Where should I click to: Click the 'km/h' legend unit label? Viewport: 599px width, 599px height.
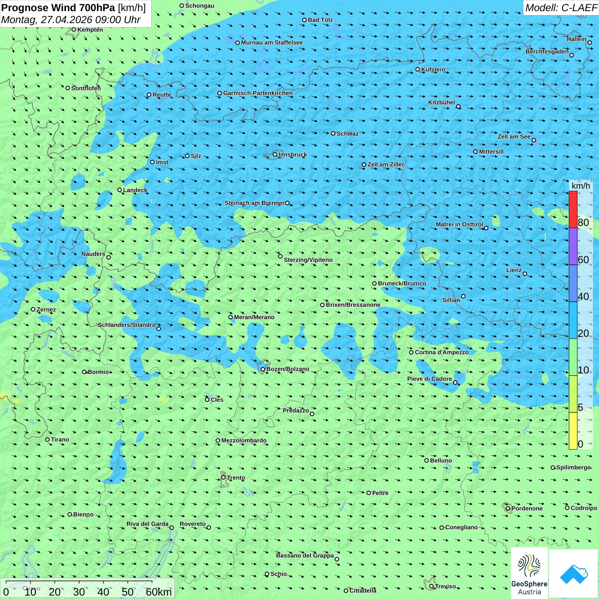tap(581, 186)
